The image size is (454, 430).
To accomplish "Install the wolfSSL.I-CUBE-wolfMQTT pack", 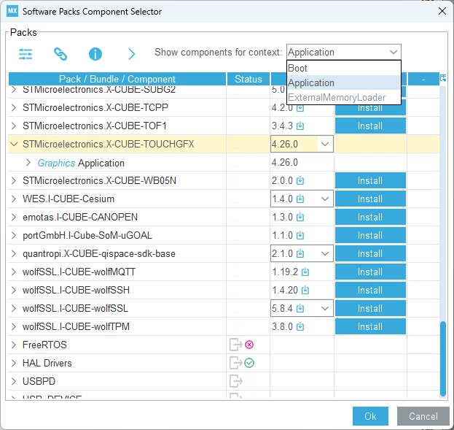I will point(370,272).
